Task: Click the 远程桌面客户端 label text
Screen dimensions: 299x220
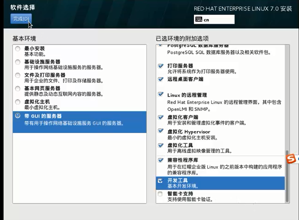Action: (185, 79)
